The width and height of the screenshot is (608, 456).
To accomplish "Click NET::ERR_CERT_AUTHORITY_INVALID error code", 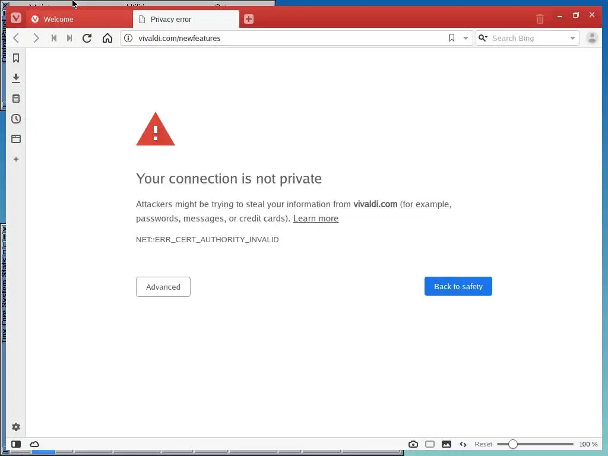I will click(x=207, y=240).
